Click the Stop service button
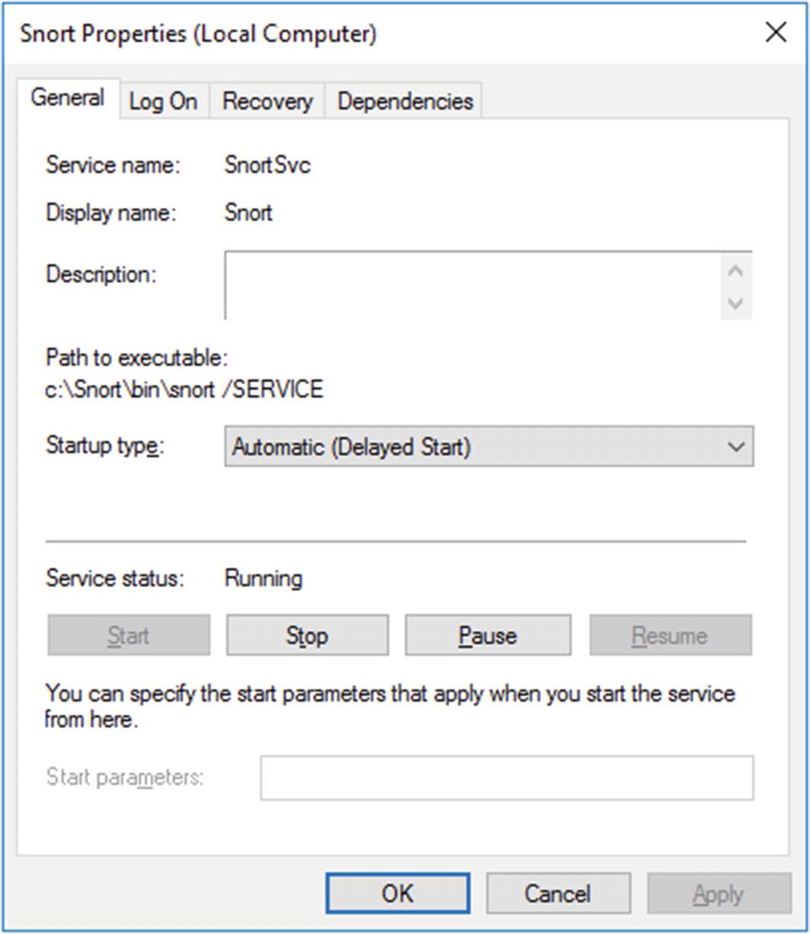 pos(307,635)
